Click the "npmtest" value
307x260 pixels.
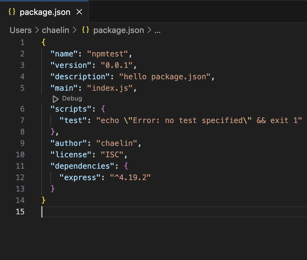click(x=108, y=54)
